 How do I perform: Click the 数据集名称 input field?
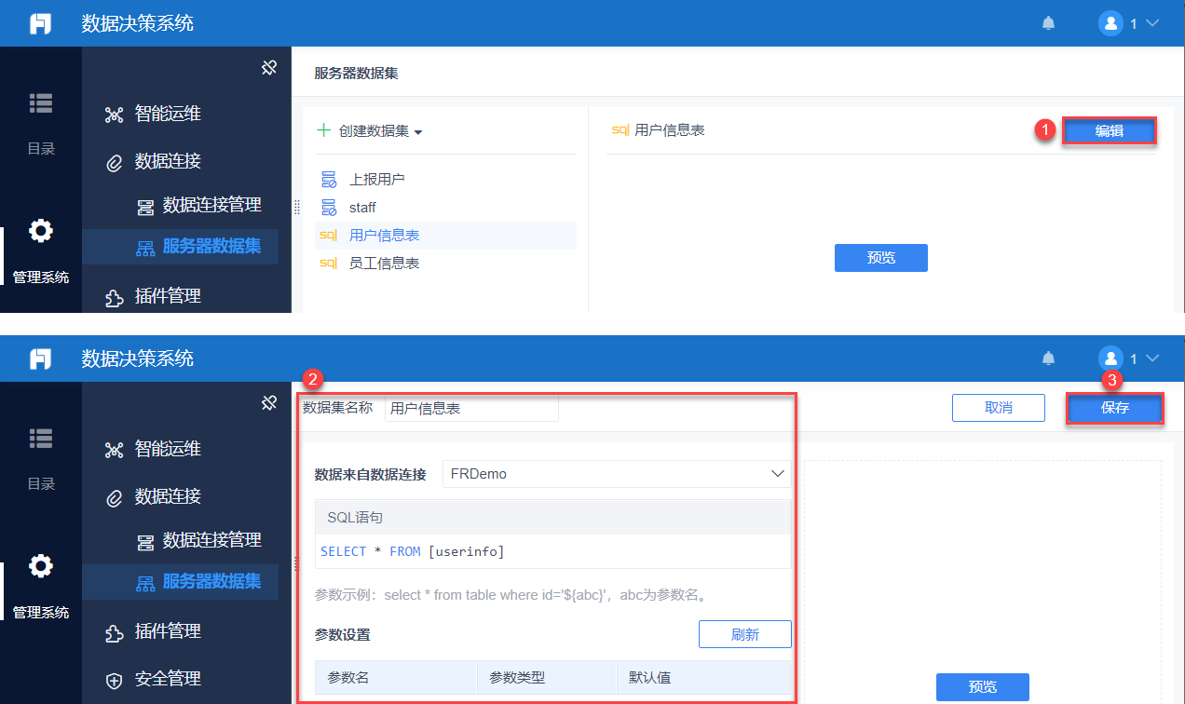click(471, 408)
